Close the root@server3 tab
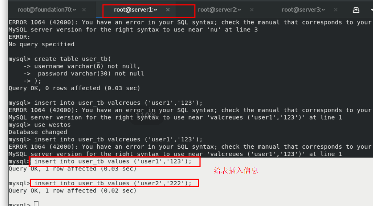This screenshot has height=206, width=373. (336, 10)
